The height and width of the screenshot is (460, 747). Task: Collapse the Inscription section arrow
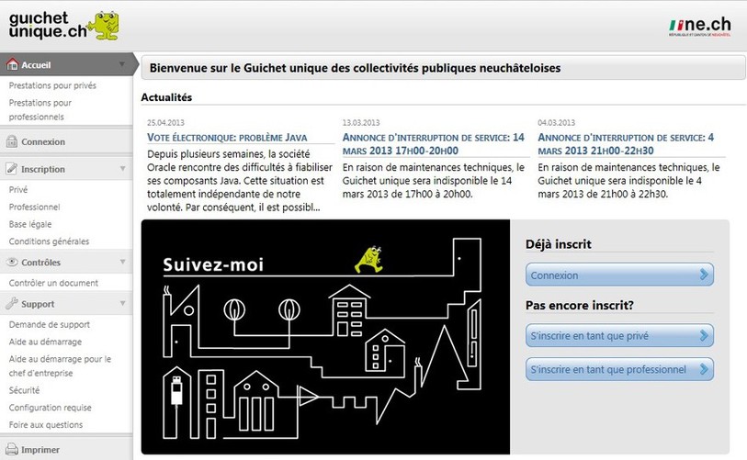(122, 169)
